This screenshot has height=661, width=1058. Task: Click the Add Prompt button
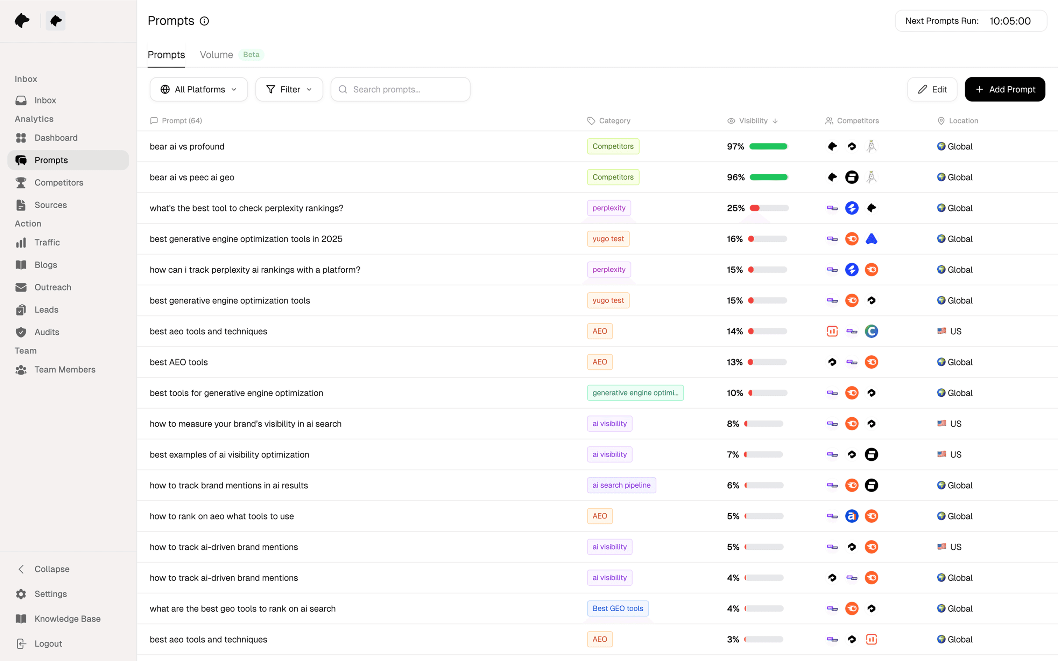[1005, 89]
